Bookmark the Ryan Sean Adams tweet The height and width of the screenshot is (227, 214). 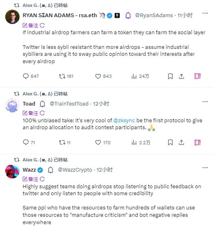(x=170, y=76)
